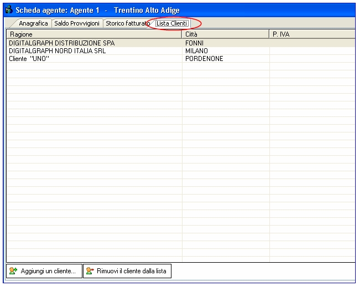Switch to the Anagrafica tab
The width and height of the screenshot is (359, 286).
[x=33, y=23]
